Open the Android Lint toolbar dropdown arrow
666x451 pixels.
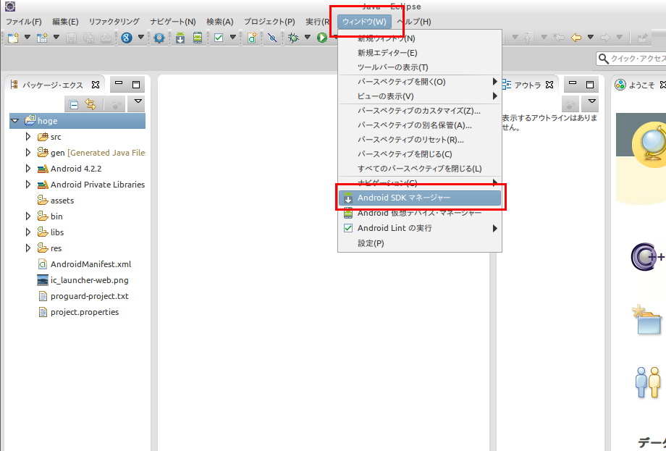(233, 38)
